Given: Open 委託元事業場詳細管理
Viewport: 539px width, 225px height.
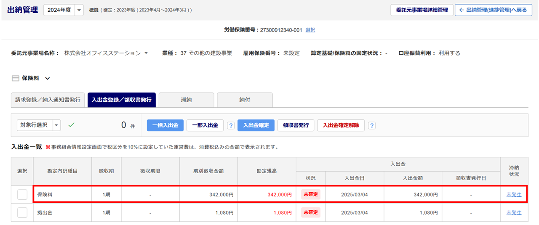Looking at the screenshot, I should [x=422, y=10].
